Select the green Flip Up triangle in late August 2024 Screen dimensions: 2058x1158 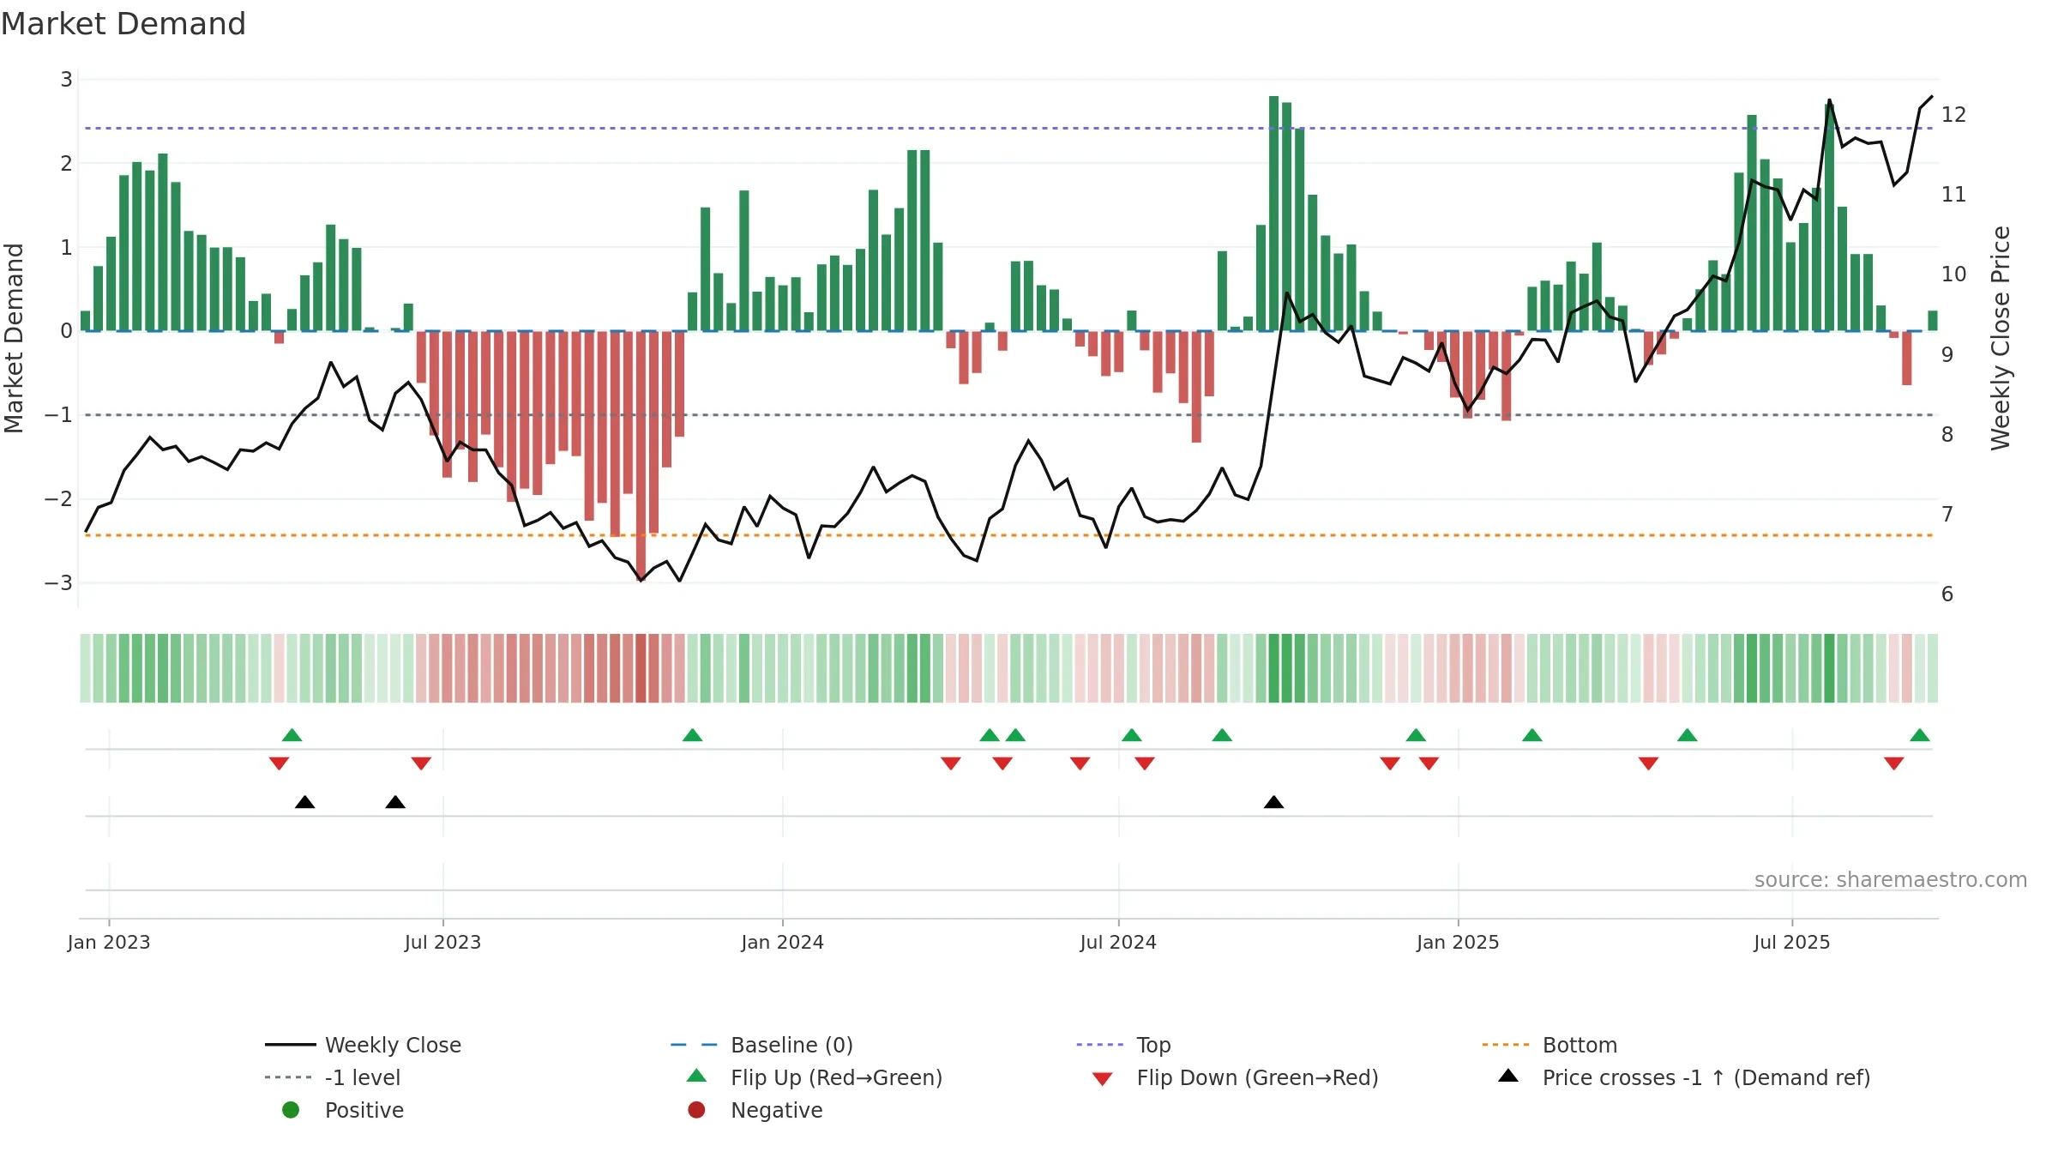1223,735
